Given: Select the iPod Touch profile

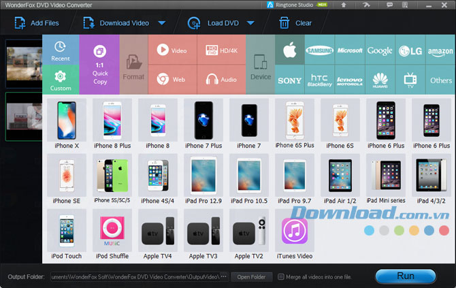Looking at the screenshot, I should click(67, 234).
